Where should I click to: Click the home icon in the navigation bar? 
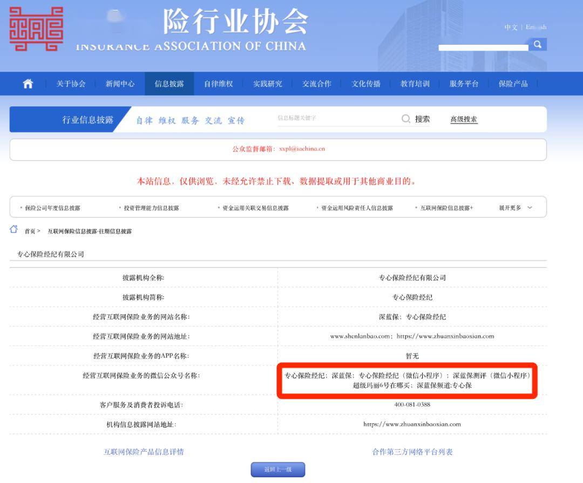click(28, 84)
